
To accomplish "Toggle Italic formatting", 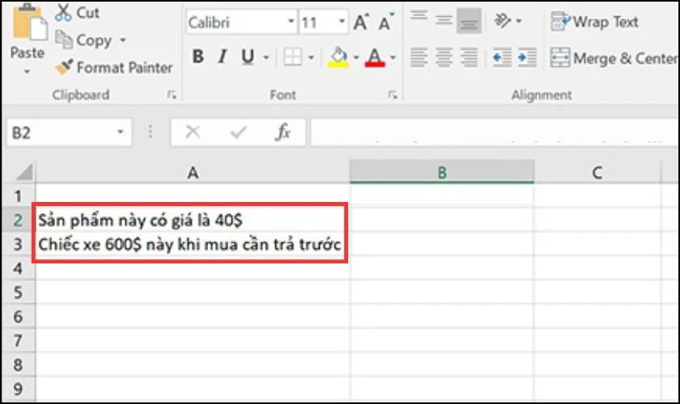I will pyautogui.click(x=223, y=57).
